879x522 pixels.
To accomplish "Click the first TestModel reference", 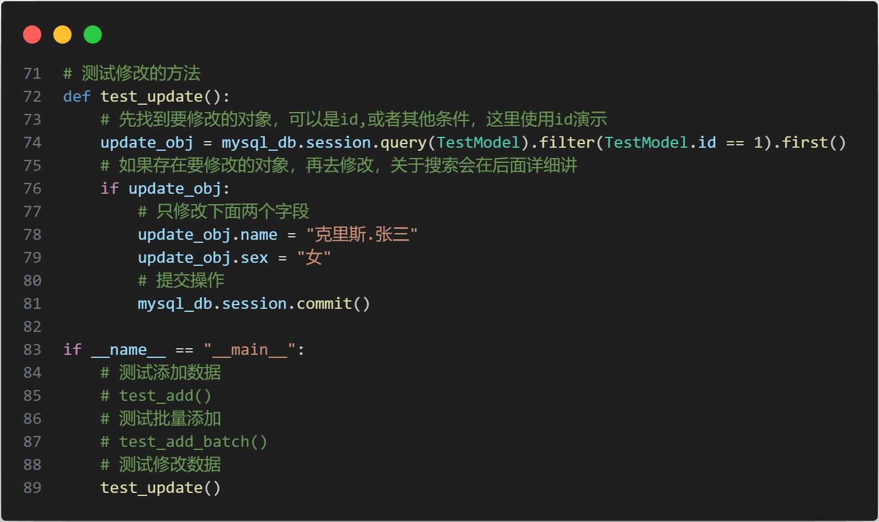I will 478,143.
